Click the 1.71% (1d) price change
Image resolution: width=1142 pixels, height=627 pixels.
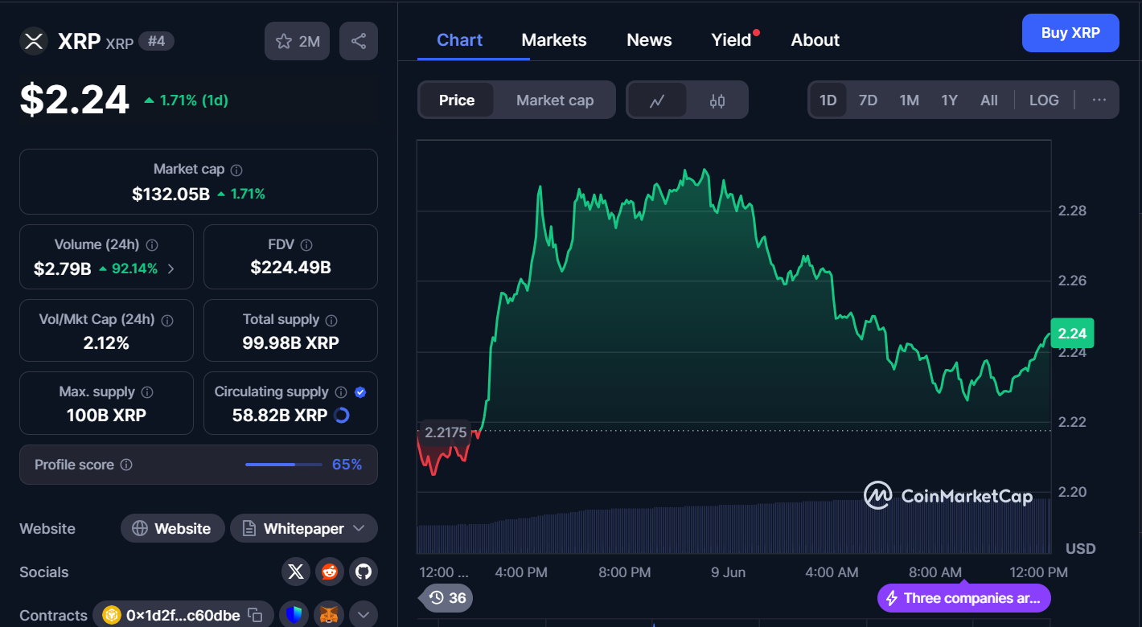coord(187,100)
